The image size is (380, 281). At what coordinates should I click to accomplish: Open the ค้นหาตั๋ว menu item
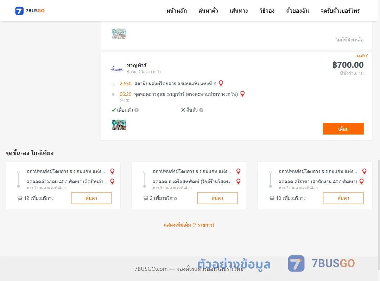point(208,11)
